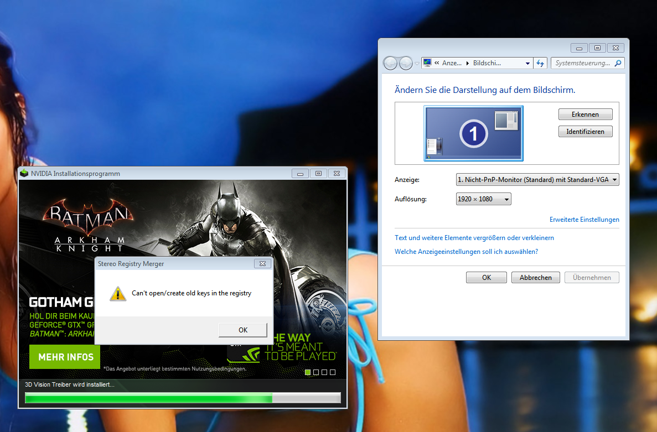Select the second slide indicator square
The height and width of the screenshot is (432, 657).
pyautogui.click(x=317, y=372)
